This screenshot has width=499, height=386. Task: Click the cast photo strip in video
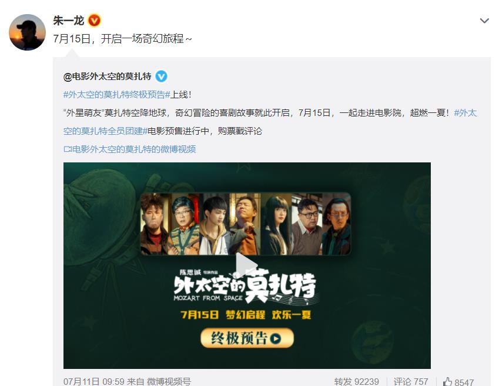pos(246,224)
